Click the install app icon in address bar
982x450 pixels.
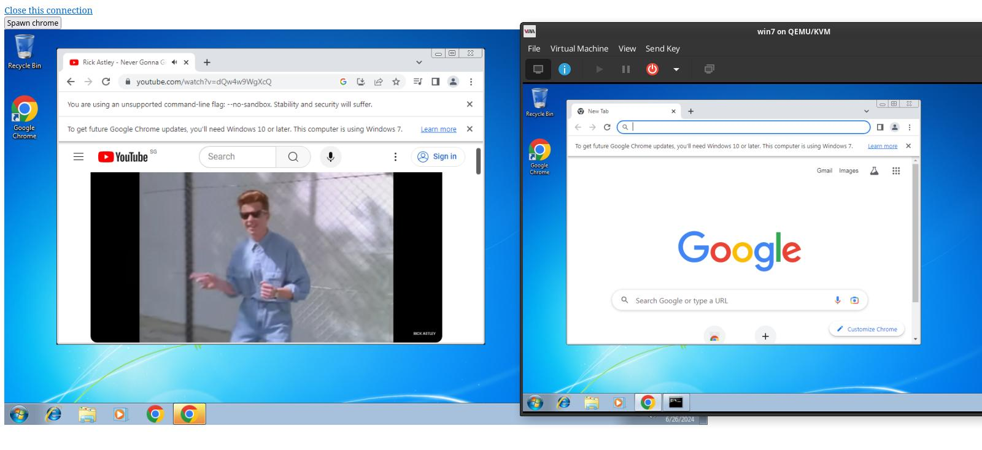(361, 82)
